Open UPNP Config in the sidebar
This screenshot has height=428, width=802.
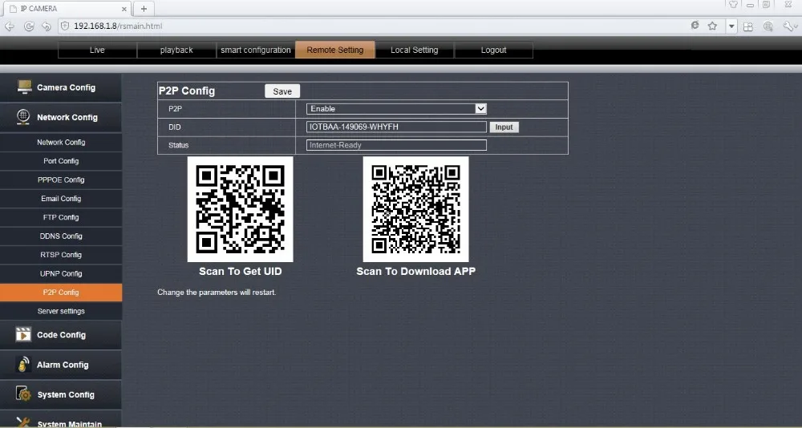click(61, 273)
